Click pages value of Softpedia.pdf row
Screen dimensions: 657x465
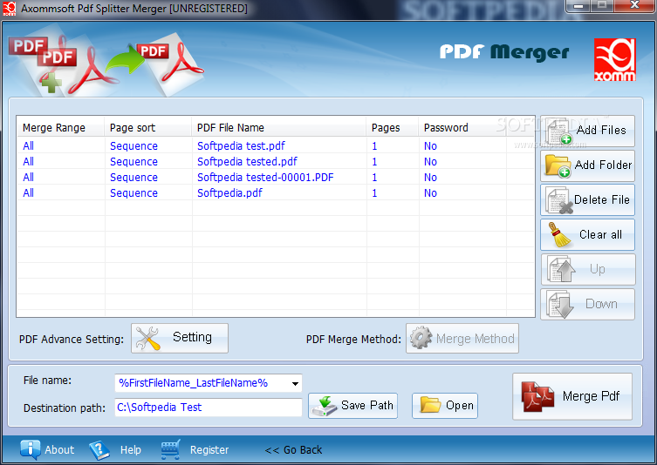coord(374,193)
